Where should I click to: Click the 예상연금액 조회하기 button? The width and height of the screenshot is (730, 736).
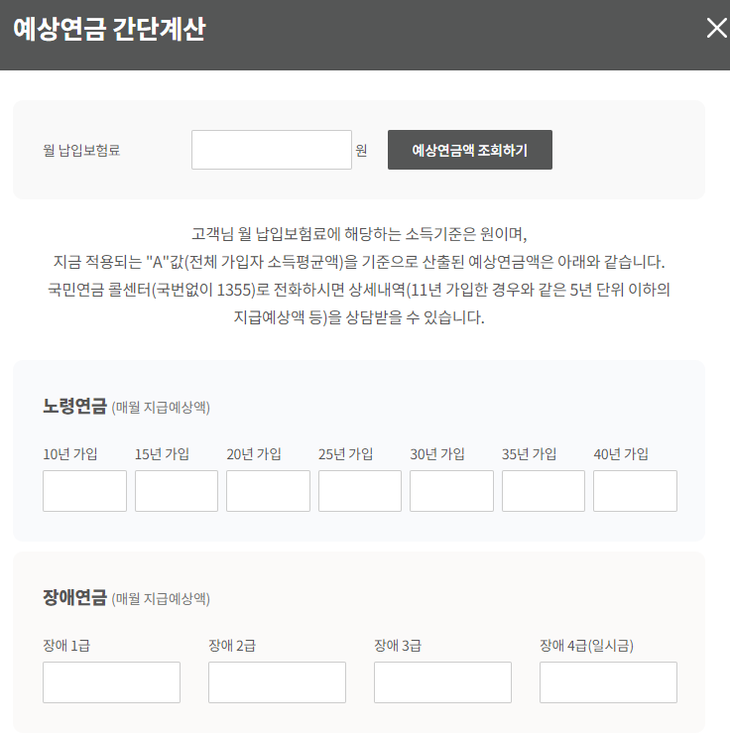470,150
